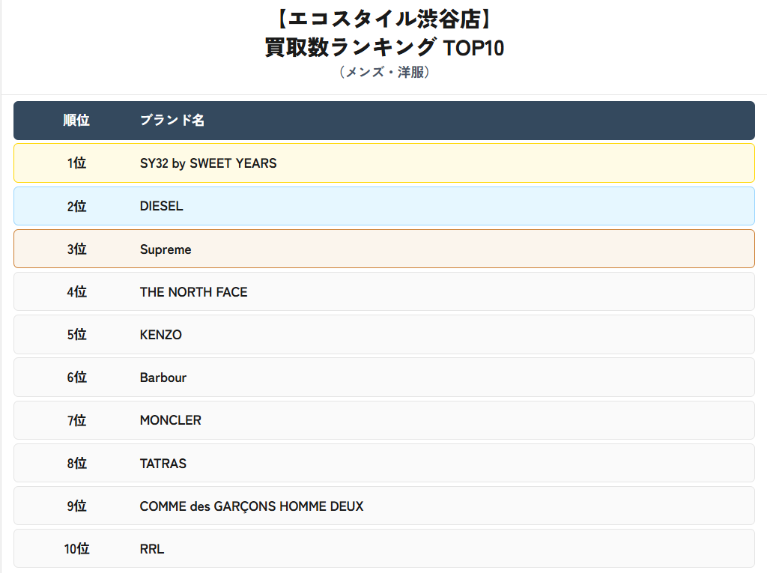Image resolution: width=767 pixels, height=573 pixels.
Task: Click the エコスタイル渋谷店 title text
Action: tap(384, 19)
